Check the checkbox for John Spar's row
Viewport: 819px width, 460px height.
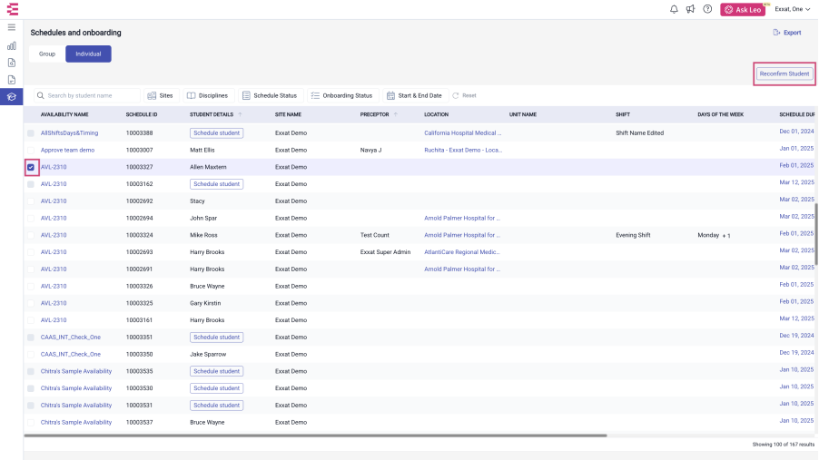(x=31, y=219)
